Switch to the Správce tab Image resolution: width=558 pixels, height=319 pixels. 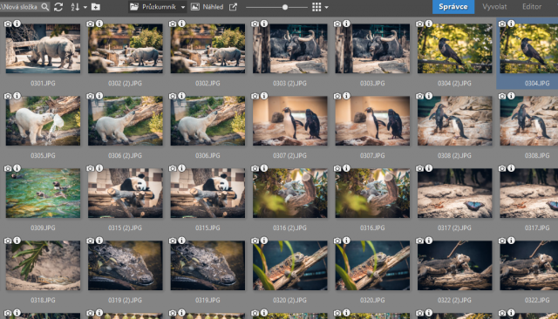click(453, 7)
